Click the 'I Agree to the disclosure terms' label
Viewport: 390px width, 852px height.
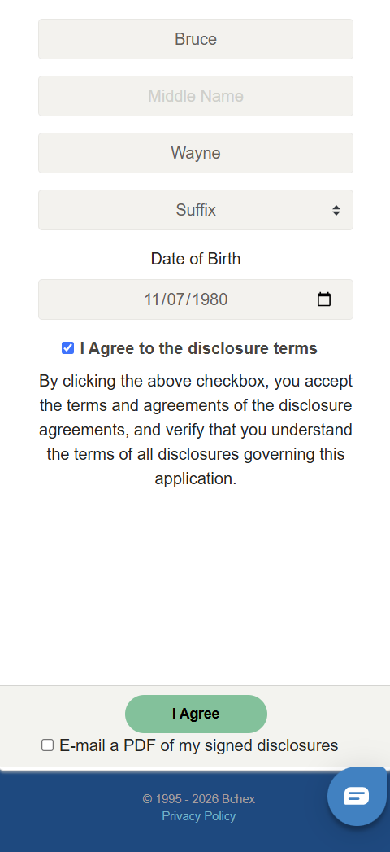click(x=198, y=348)
